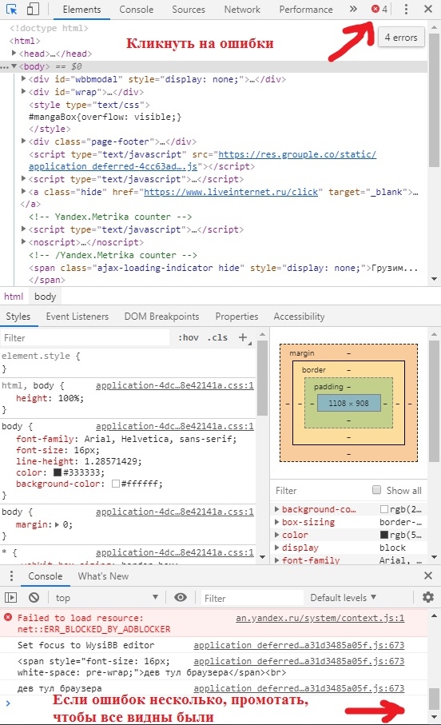Image resolution: width=441 pixels, height=725 pixels.
Task: Add new style rule plus icon
Action: (243, 337)
